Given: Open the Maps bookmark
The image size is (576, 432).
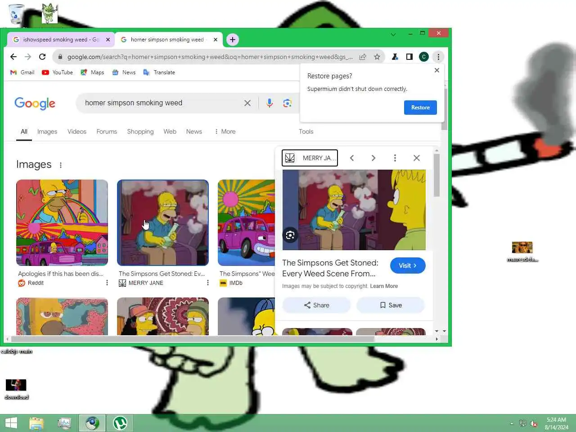Looking at the screenshot, I should [x=92, y=72].
